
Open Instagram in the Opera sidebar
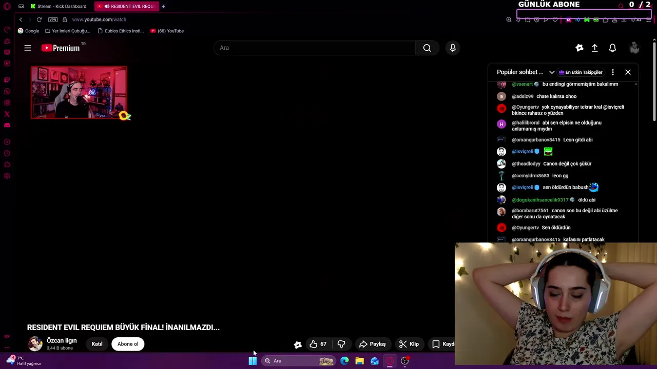[x=7, y=102]
